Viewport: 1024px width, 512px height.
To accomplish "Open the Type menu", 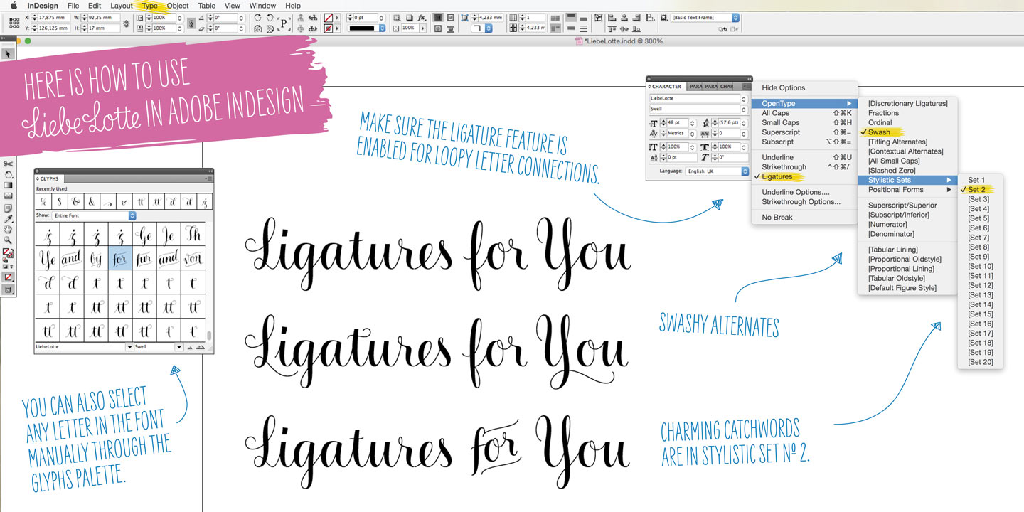I will point(149,6).
